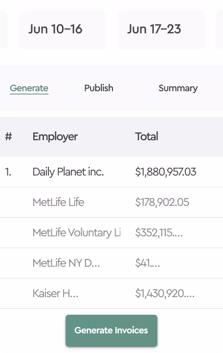Switch to the Generate tab
This screenshot has width=223, height=353.
[29, 88]
